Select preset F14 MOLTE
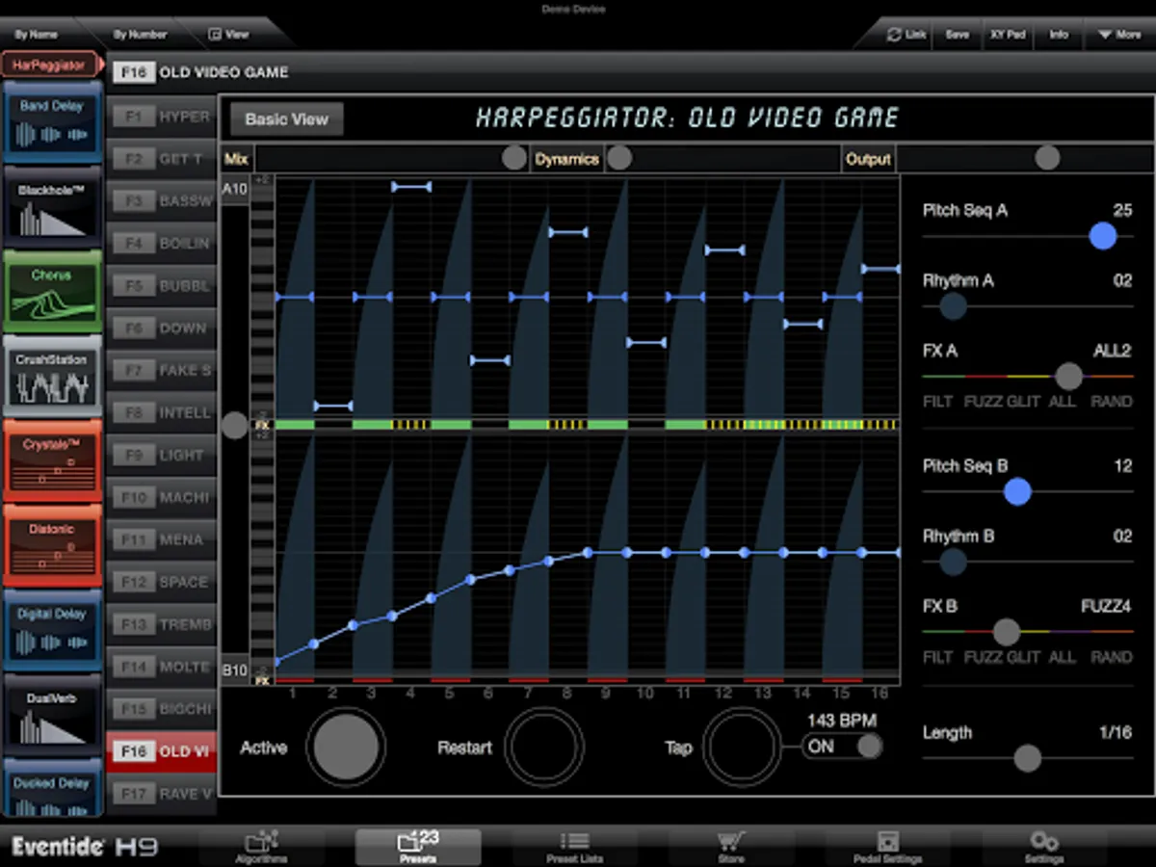 click(162, 668)
